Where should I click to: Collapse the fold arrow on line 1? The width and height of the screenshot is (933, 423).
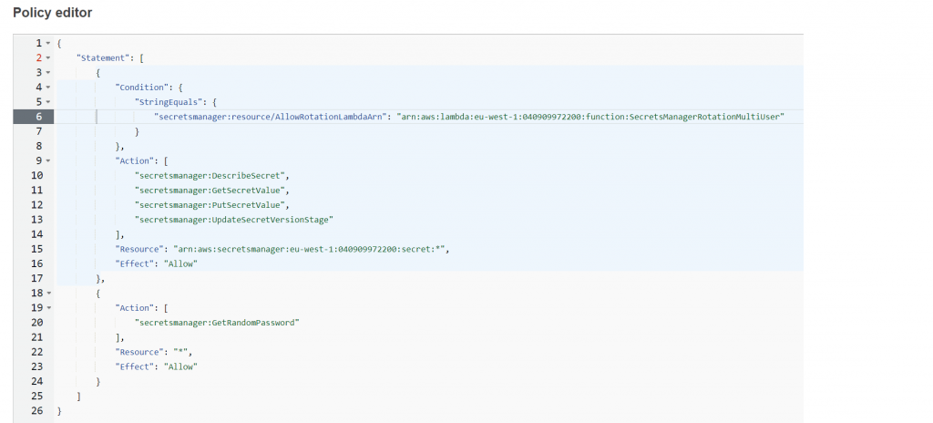[47, 44]
